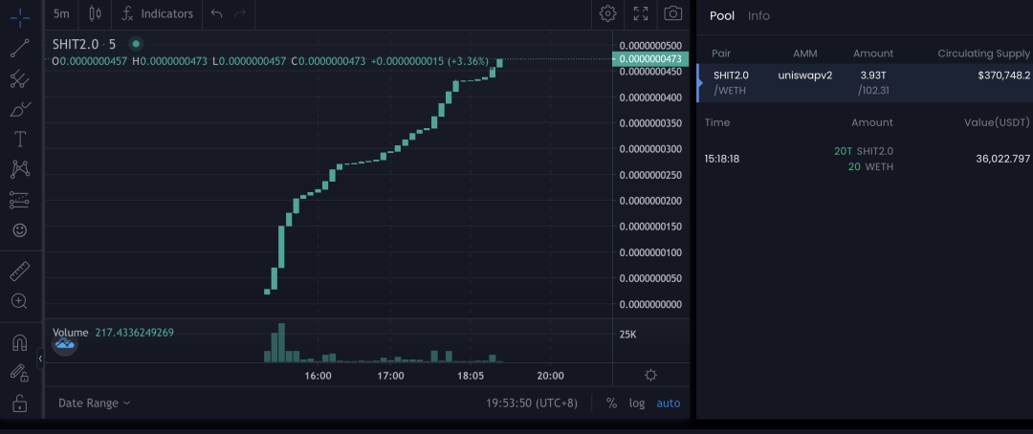
Task: Toggle magnet mode for drawings
Action: point(19,342)
